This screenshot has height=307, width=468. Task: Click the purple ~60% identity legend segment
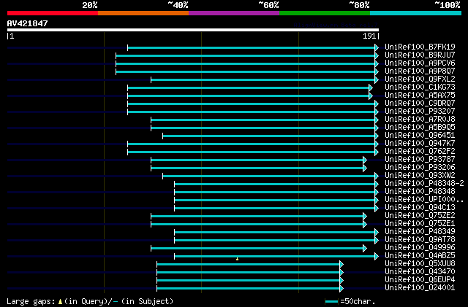point(234,13)
